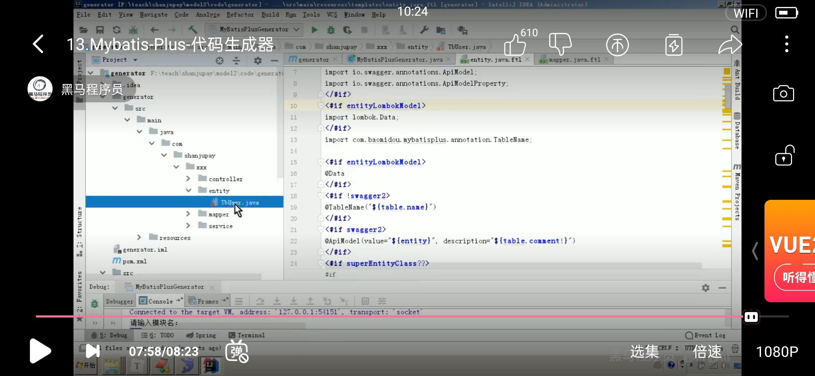Click the save all disk icon
This screenshot has height=376, width=815.
point(100,30)
